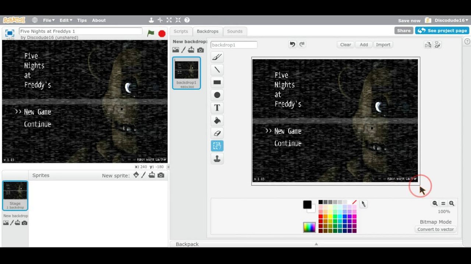Switch to the Scripts tab
Viewport: 471px width, 264px height.
(181, 32)
